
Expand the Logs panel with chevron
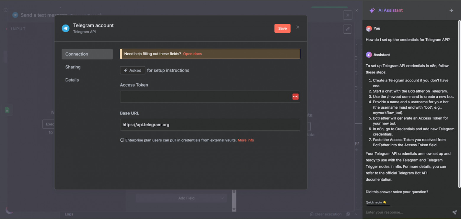coord(356,214)
